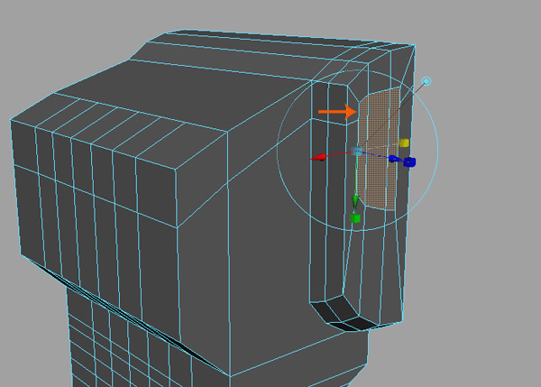Click the manipulator center pivot point
This screenshot has height=387, width=541.
click(358, 152)
